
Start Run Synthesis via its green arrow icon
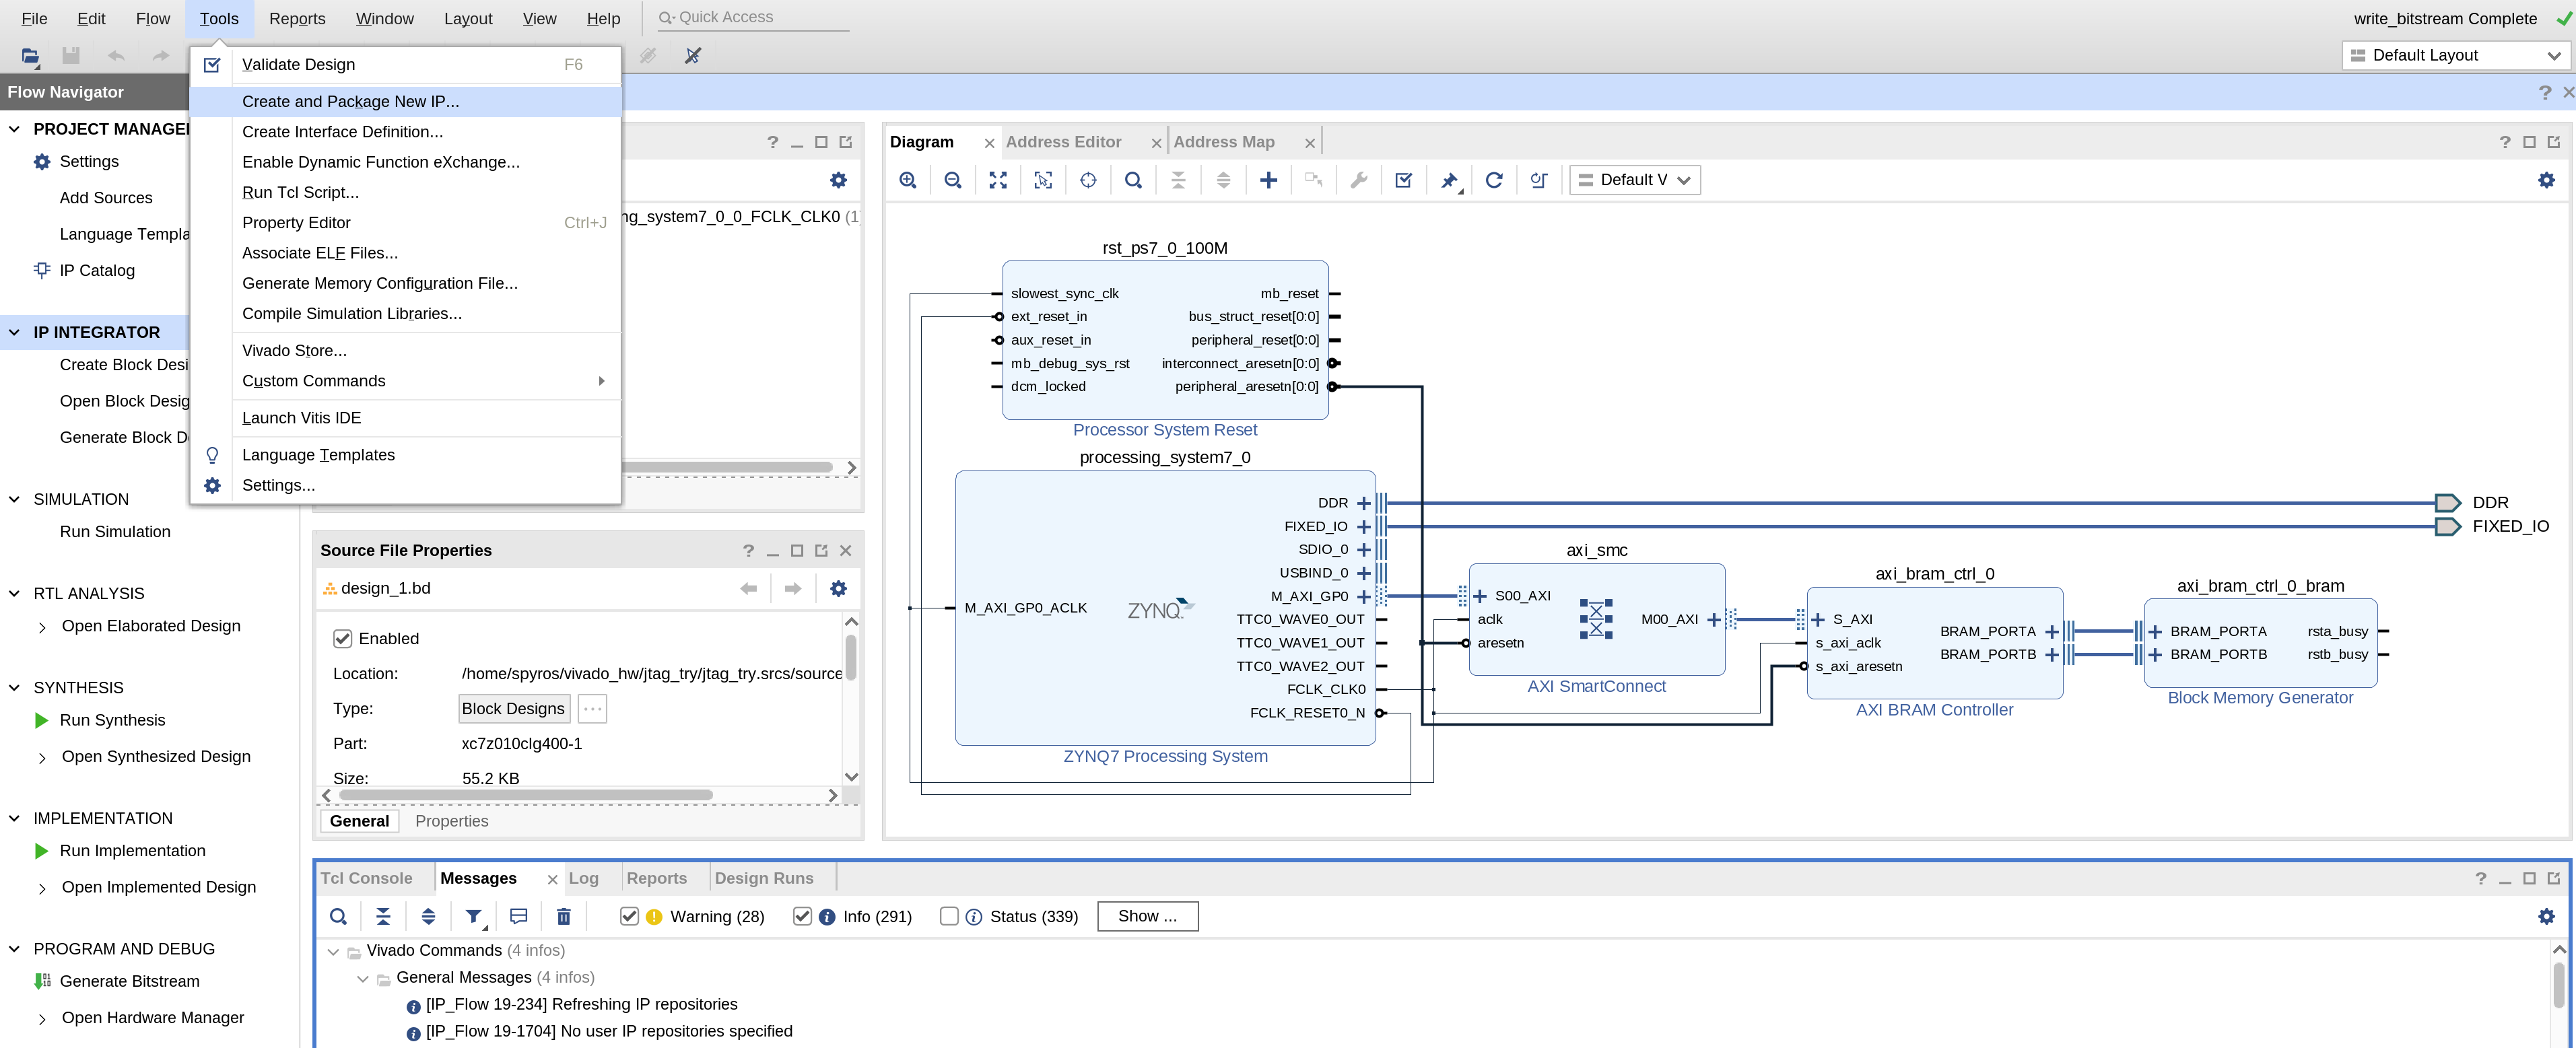pyautogui.click(x=42, y=719)
